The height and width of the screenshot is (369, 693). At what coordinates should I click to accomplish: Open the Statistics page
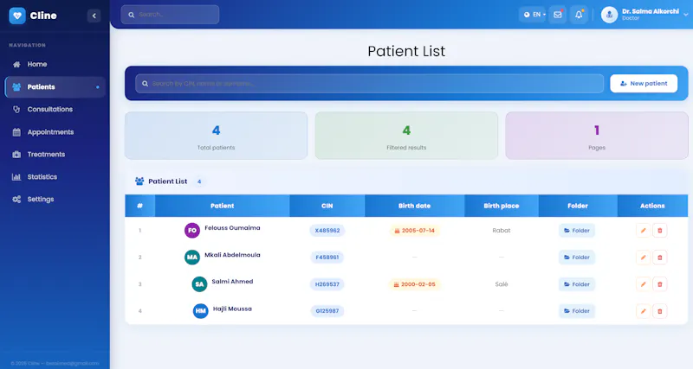[x=55, y=177]
